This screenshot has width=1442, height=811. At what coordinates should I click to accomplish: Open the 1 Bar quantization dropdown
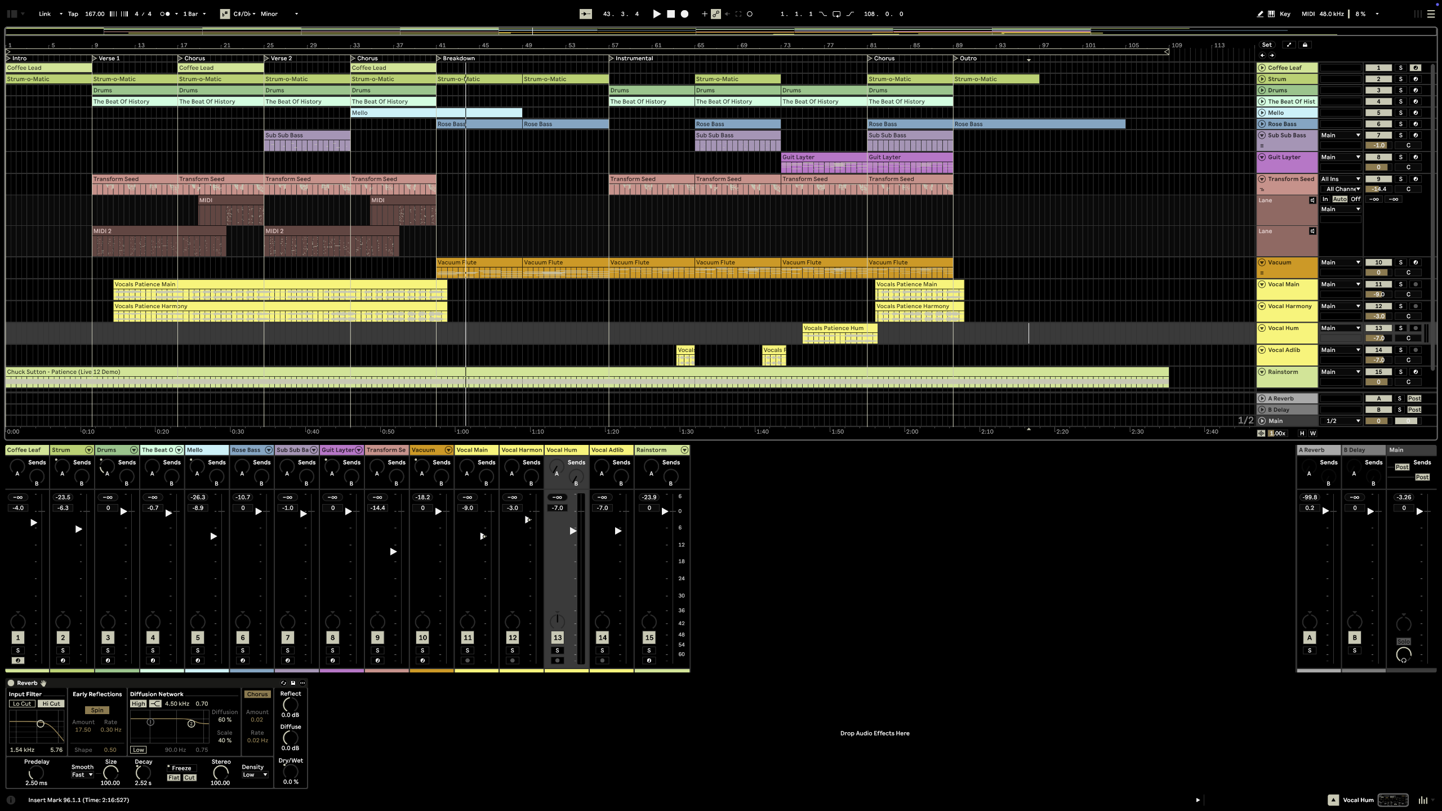click(194, 14)
